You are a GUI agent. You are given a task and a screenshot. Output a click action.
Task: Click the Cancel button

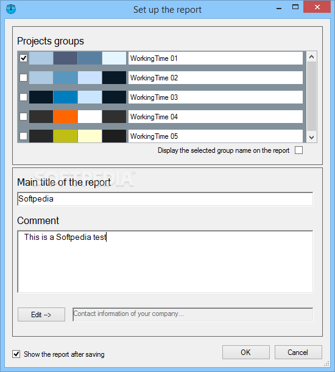298,353
